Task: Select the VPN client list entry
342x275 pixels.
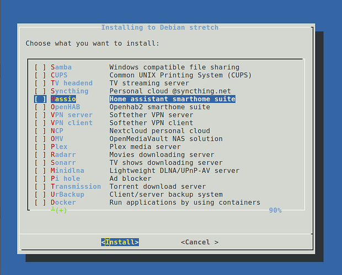Action: tap(71, 123)
